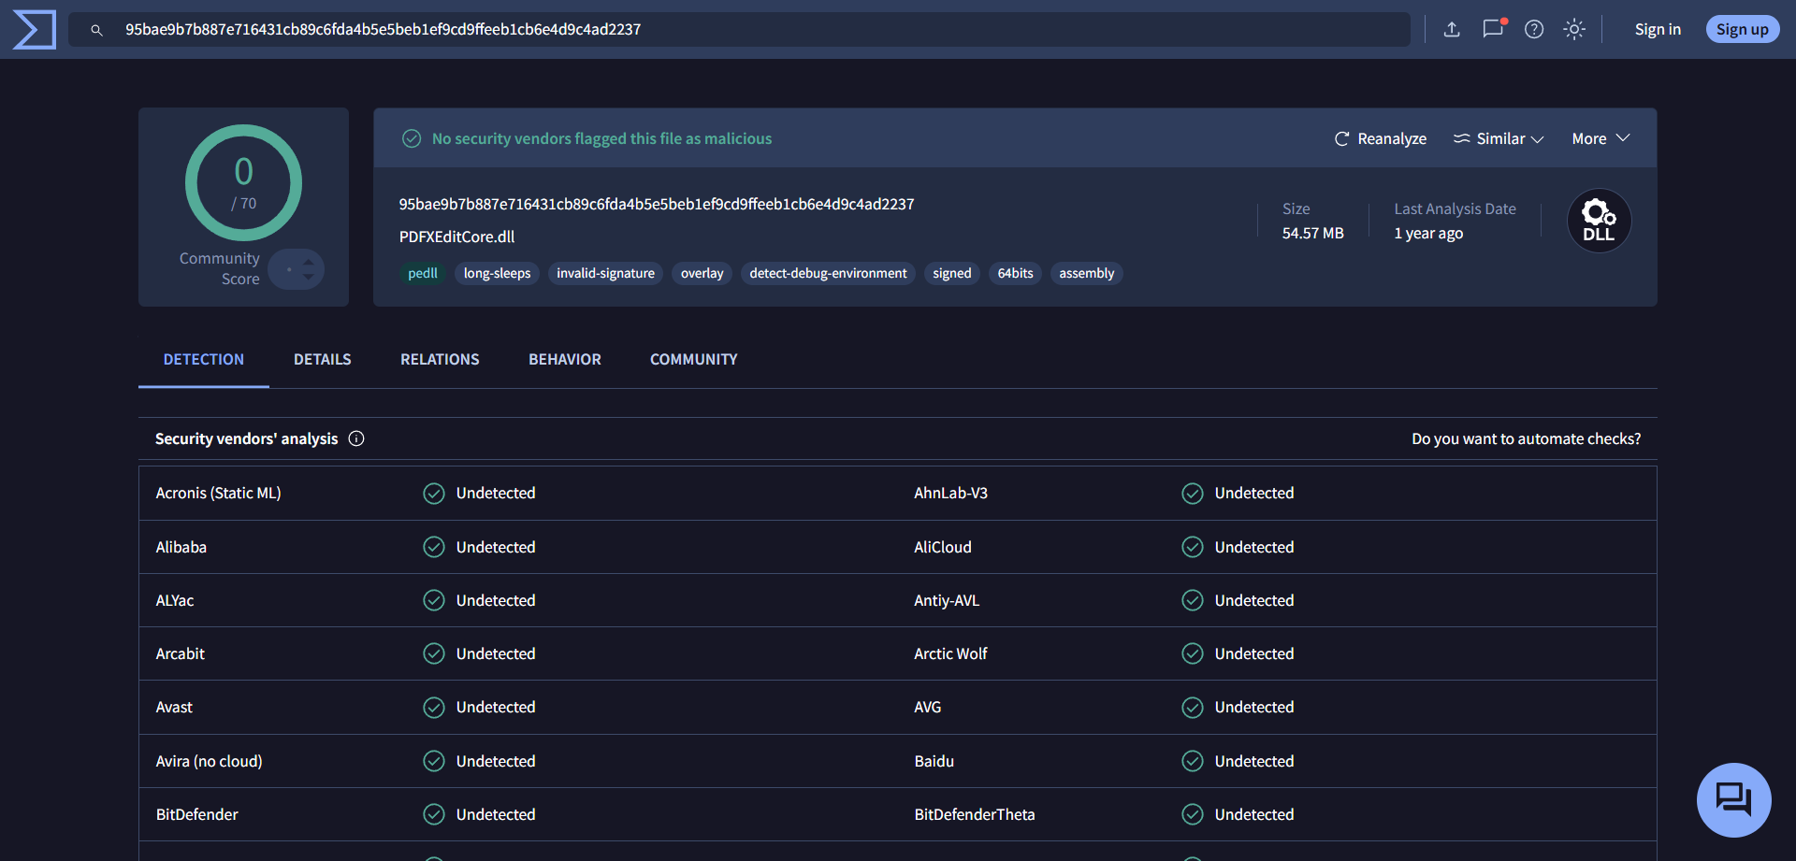Click the info icon beside Security vendors' analysis
Image resolution: width=1796 pixels, height=861 pixels.
click(x=356, y=438)
